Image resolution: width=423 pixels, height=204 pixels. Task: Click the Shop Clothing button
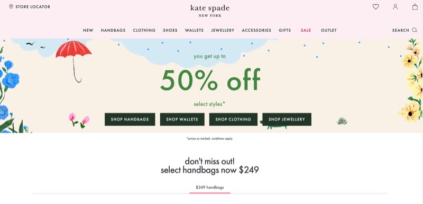(x=233, y=119)
